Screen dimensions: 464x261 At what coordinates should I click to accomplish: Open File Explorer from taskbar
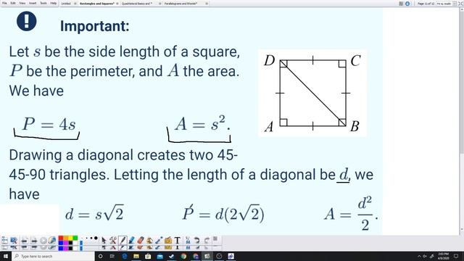point(136,256)
